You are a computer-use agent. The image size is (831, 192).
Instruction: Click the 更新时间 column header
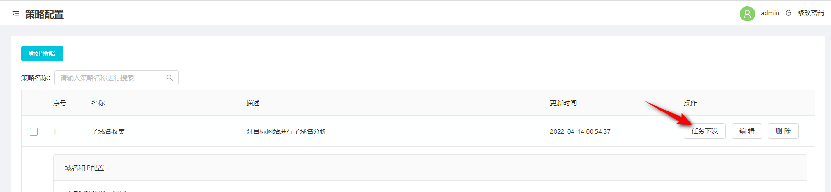coord(563,103)
